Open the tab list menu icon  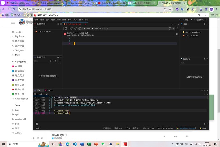(178, 24)
